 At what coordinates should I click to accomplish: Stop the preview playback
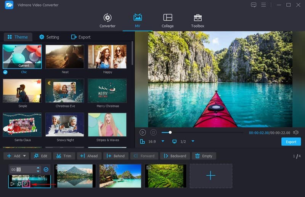click(153, 132)
